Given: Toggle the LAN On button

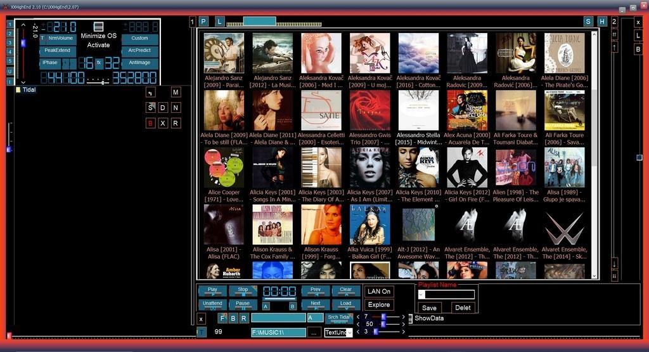Looking at the screenshot, I should 379,292.
